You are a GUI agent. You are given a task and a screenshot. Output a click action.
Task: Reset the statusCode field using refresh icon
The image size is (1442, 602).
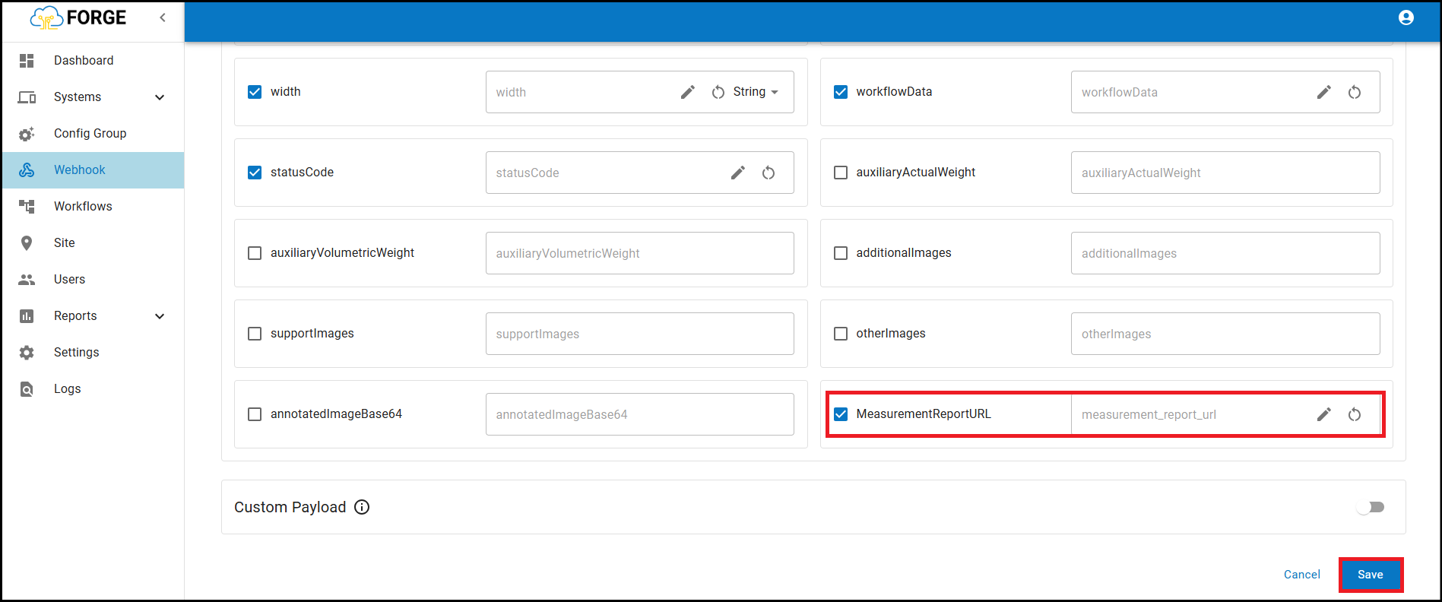(x=769, y=173)
